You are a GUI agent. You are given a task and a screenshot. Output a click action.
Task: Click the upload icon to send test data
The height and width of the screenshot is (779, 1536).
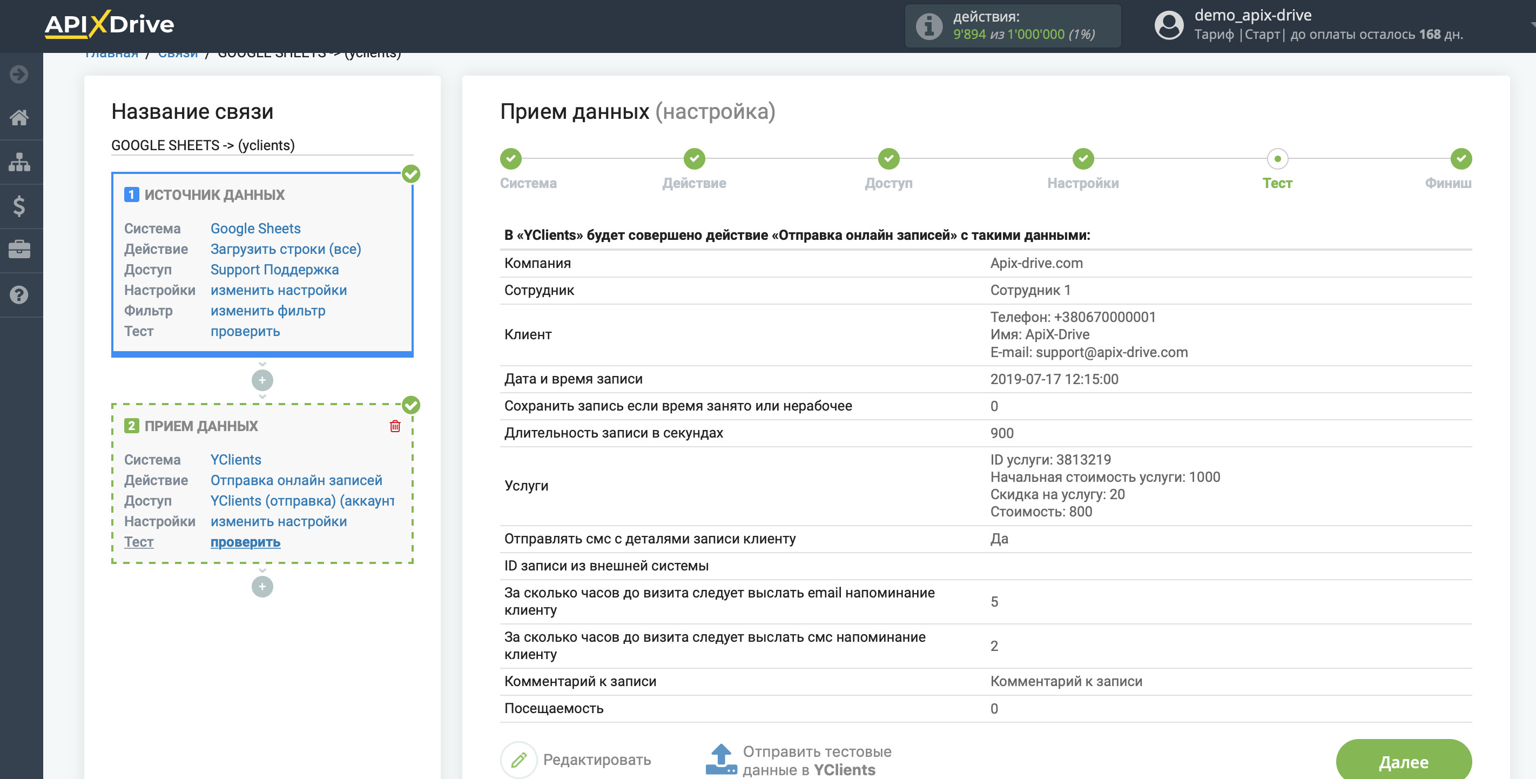click(721, 760)
